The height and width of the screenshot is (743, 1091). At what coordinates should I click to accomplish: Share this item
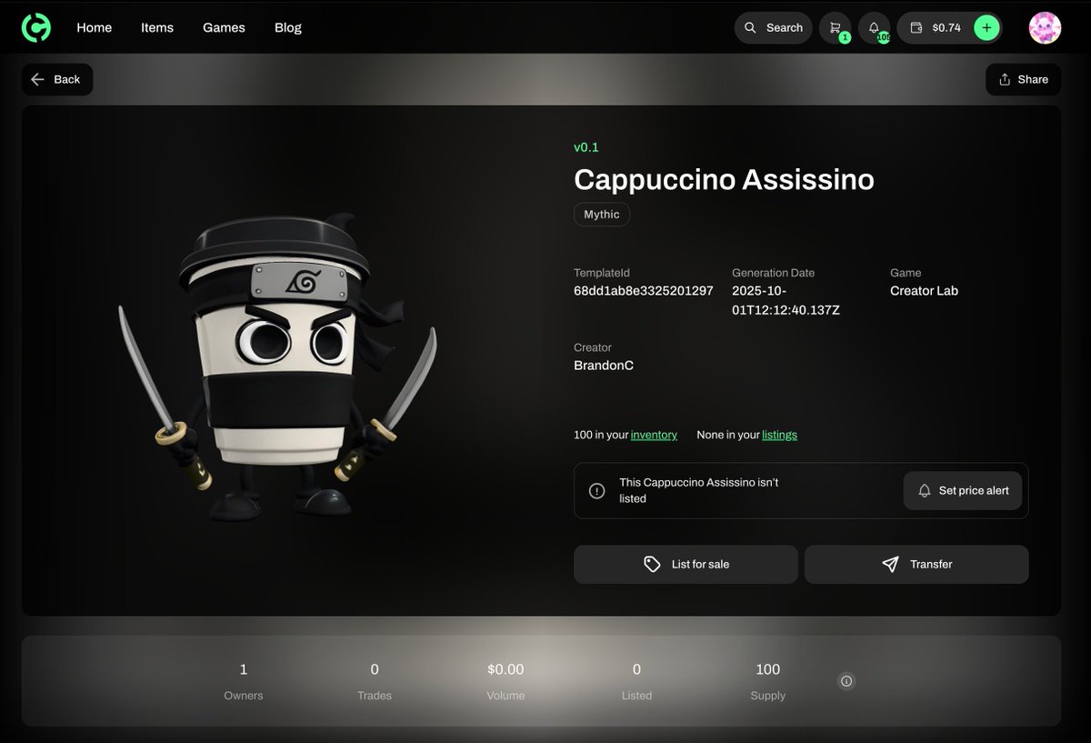click(x=1024, y=79)
